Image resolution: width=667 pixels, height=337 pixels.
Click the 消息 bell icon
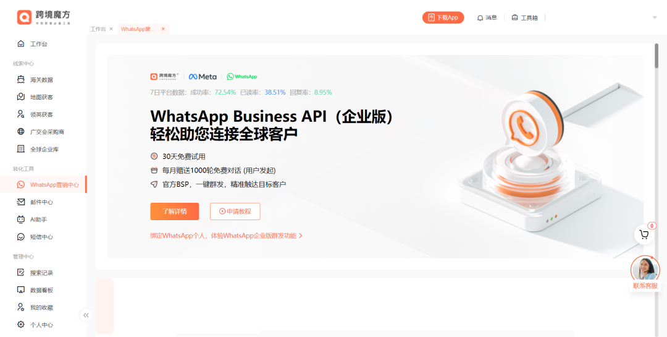480,18
